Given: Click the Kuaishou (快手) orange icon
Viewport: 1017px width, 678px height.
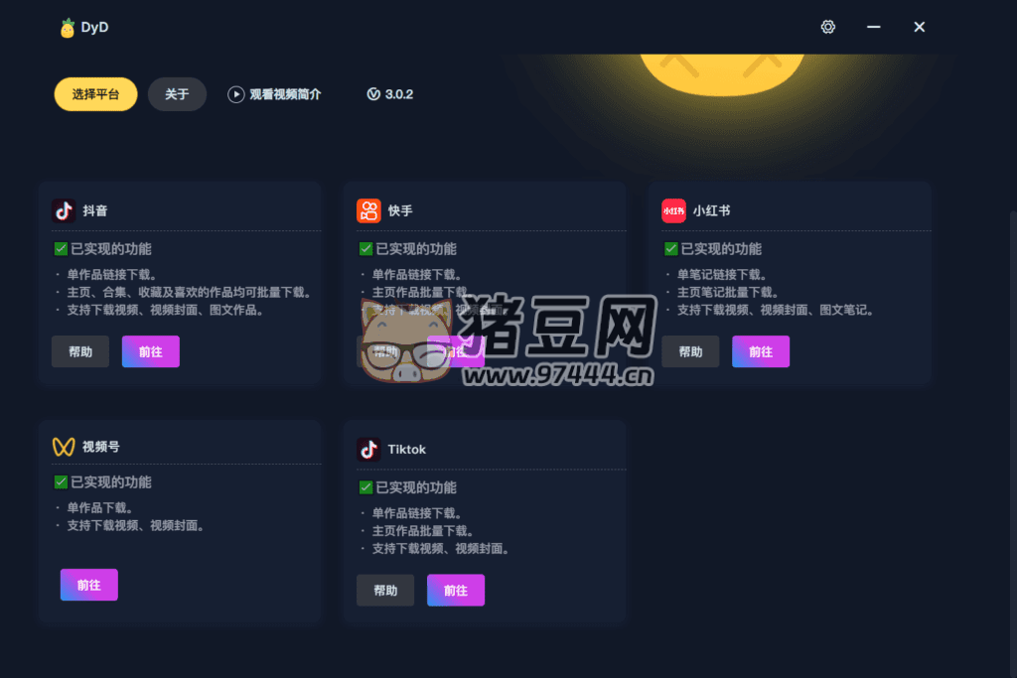Looking at the screenshot, I should click(x=368, y=210).
